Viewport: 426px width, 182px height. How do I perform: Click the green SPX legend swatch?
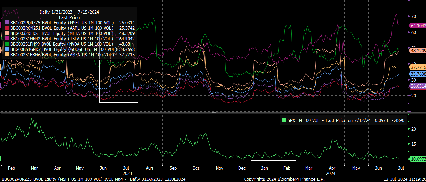point(284,120)
